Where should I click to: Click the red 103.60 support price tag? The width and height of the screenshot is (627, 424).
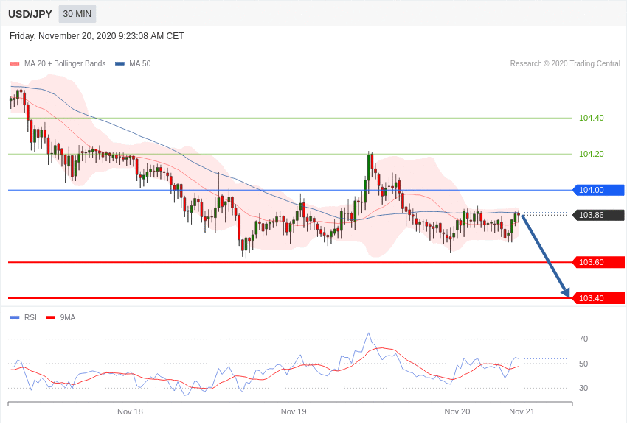[599, 262]
